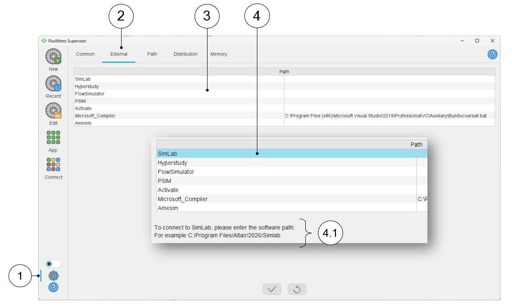Open the Recent motors icon
Screen dimensions: 512x308
(53, 84)
